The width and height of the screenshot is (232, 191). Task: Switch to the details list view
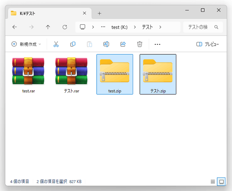213,182
